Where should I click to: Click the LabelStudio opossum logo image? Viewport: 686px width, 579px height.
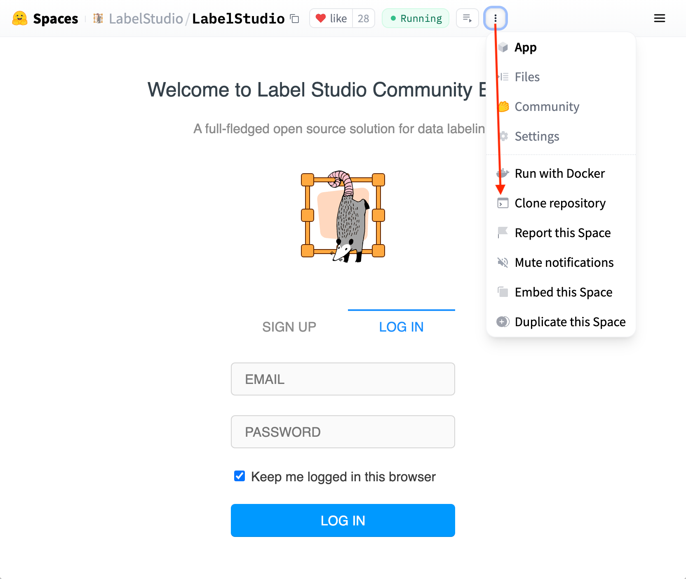click(343, 216)
